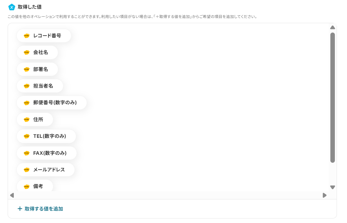347x223 pixels.
Task: Click the blue 取得した値 header icon
Action: [11, 7]
